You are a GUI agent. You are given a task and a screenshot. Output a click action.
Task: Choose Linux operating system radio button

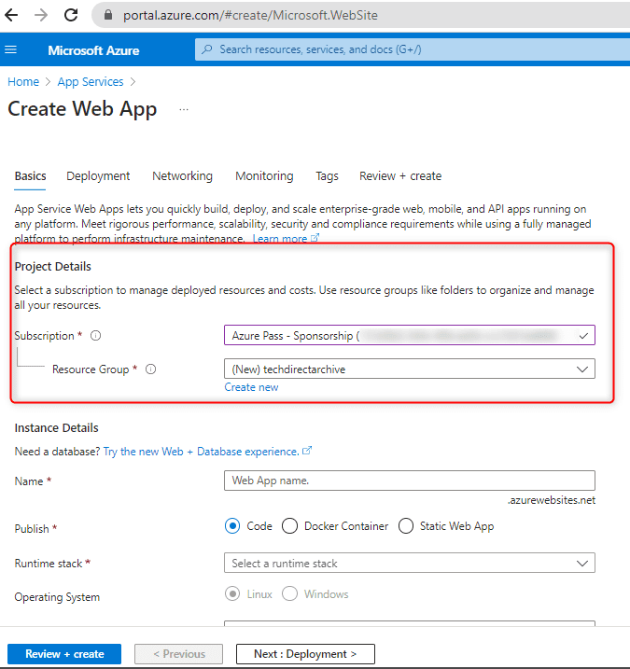point(232,594)
